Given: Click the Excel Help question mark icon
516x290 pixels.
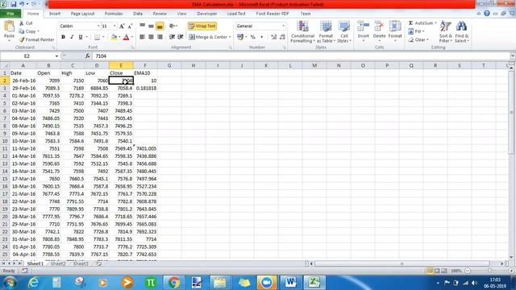Looking at the screenshot, I should pyautogui.click(x=487, y=14).
